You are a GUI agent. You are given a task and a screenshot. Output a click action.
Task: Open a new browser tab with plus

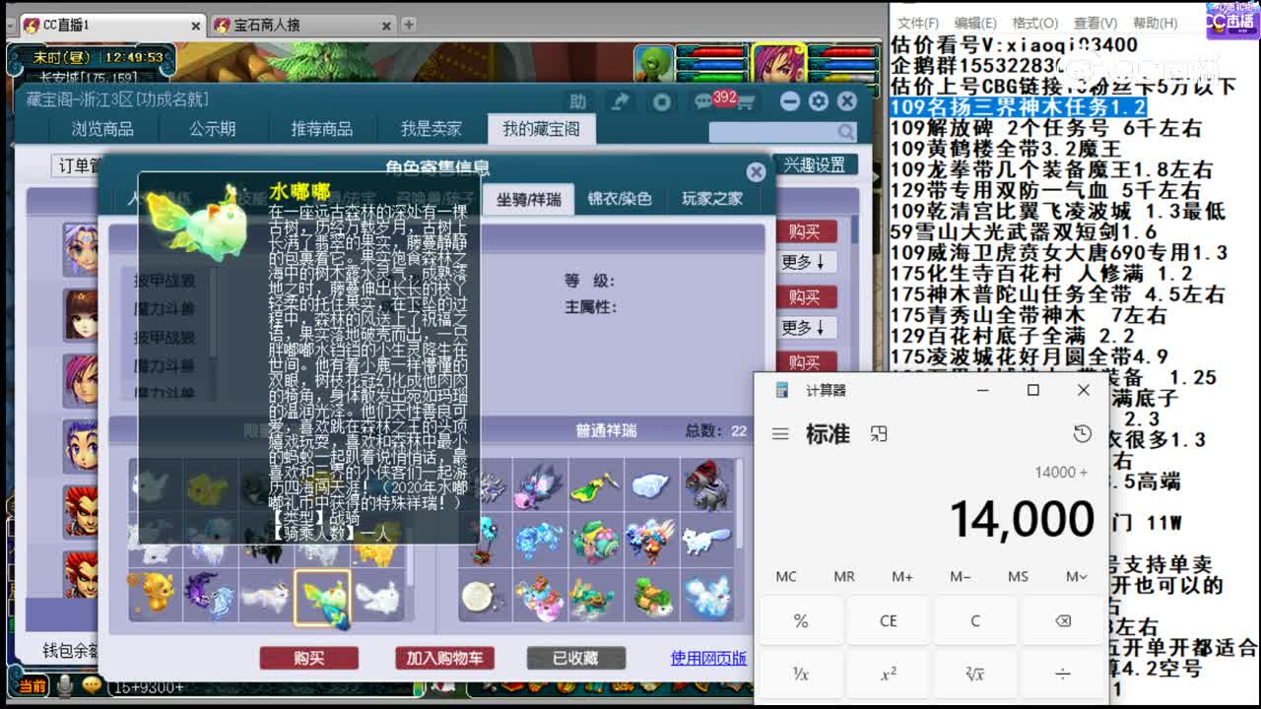click(x=409, y=25)
